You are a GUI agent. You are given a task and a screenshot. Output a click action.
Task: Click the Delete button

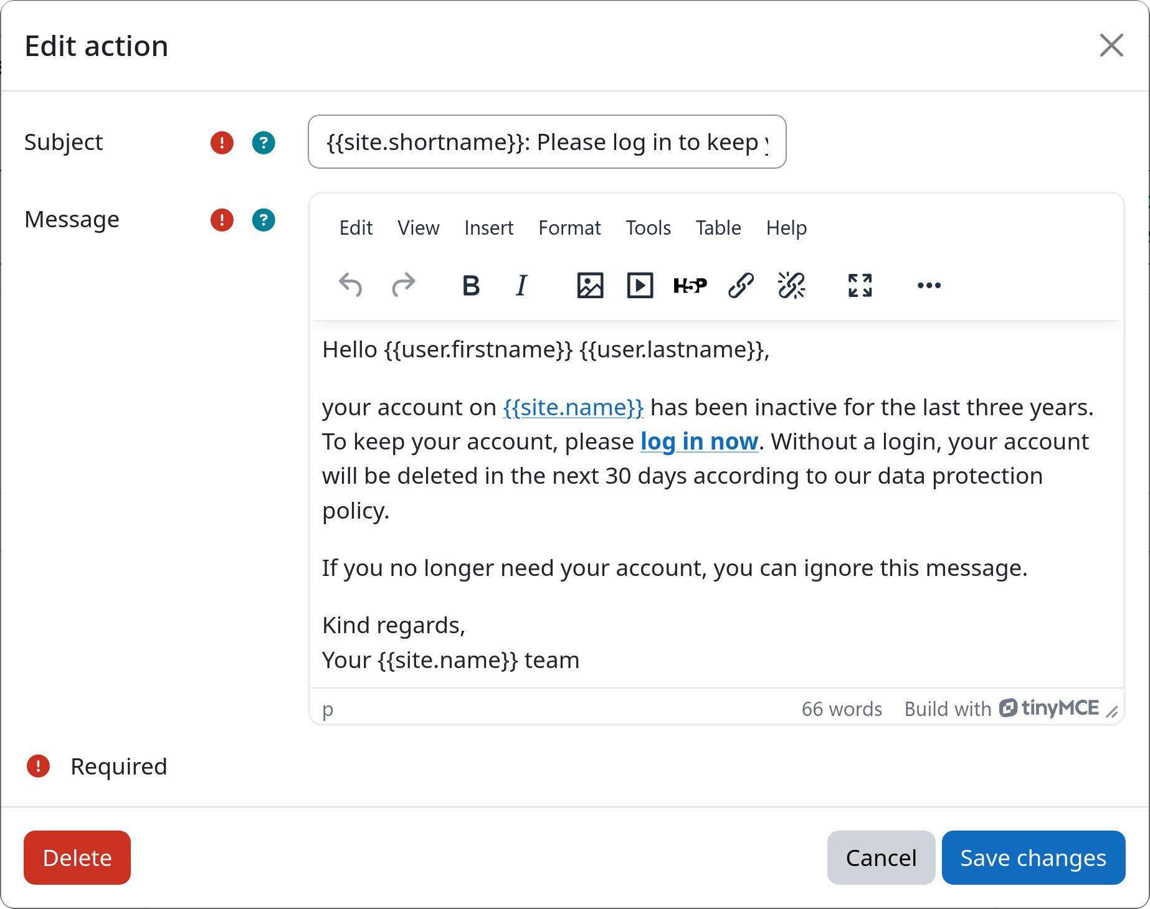coord(77,857)
